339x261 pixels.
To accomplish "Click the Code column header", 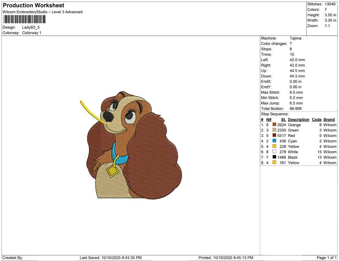I will pos(317,120).
